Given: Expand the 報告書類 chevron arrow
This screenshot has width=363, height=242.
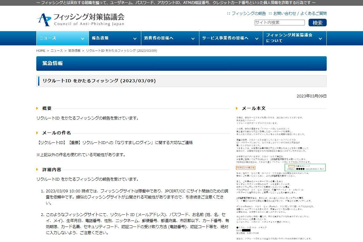Looking at the screenshot, I should pos(135,38).
